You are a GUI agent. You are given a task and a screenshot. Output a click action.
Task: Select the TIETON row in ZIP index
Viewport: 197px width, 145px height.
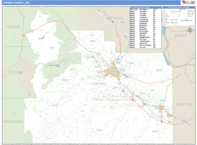143,39
